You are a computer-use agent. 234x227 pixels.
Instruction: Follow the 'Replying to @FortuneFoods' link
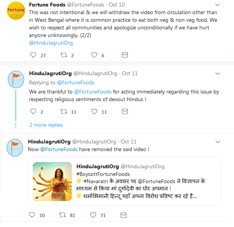76,82
